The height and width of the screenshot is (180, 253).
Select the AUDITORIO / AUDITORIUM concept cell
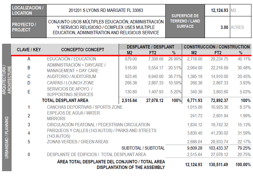point(71,77)
